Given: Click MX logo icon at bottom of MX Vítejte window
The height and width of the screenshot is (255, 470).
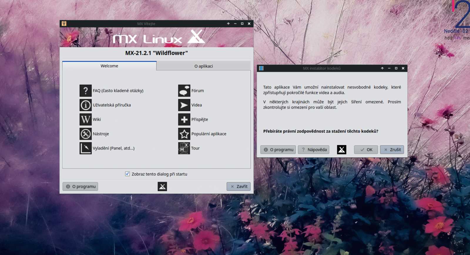Looking at the screenshot, I should click(162, 186).
